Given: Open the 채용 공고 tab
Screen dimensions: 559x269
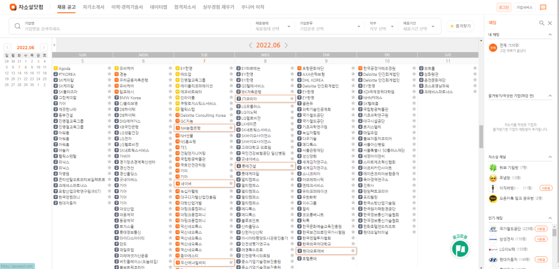Looking at the screenshot, I should click(x=67, y=7).
